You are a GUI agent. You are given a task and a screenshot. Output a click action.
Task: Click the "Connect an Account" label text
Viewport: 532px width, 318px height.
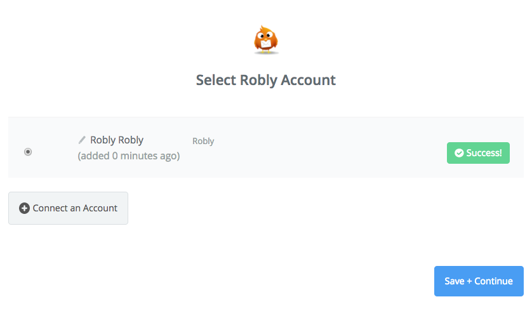75,208
